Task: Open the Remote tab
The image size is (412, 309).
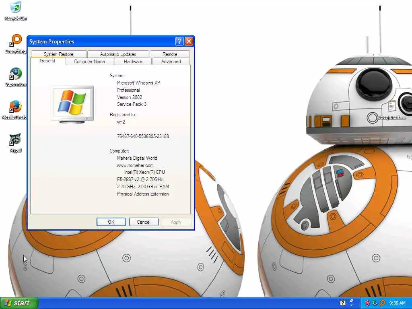Action: click(170, 54)
